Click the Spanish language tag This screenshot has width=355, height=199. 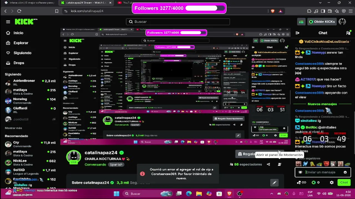pyautogui.click(x=116, y=164)
